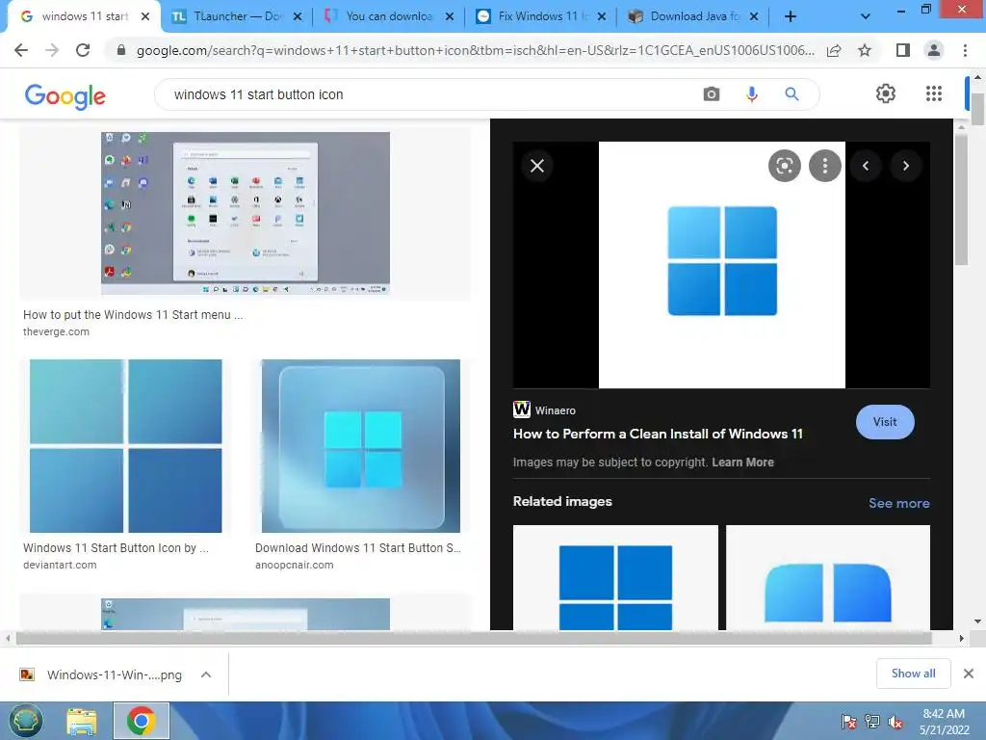
Task: Search by image with the camera icon
Action: 712,94
